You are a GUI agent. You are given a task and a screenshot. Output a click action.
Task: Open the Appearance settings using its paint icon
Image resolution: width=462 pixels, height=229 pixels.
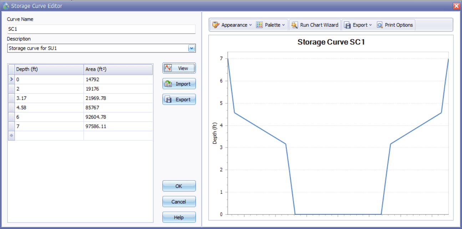point(215,25)
